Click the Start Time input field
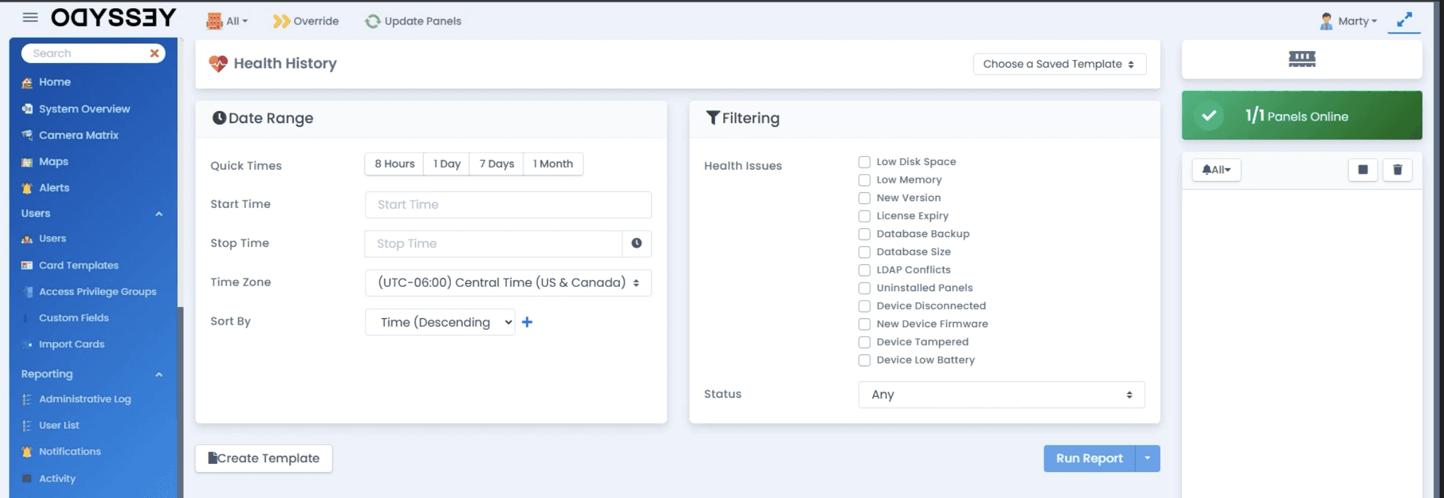 508,205
